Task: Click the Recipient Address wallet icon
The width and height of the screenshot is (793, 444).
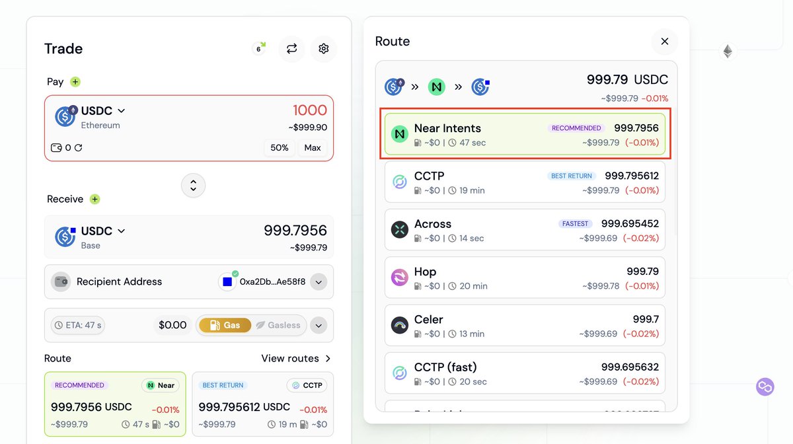Action: (x=61, y=281)
